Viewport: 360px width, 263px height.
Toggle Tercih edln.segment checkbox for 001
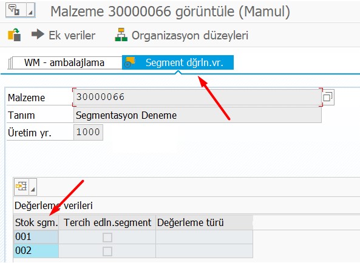(107, 238)
